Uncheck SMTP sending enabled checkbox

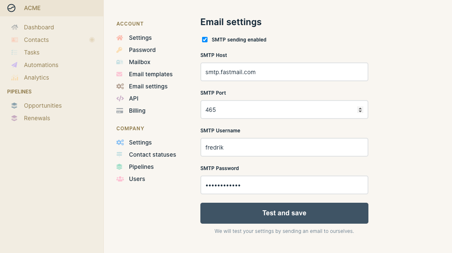pos(205,40)
